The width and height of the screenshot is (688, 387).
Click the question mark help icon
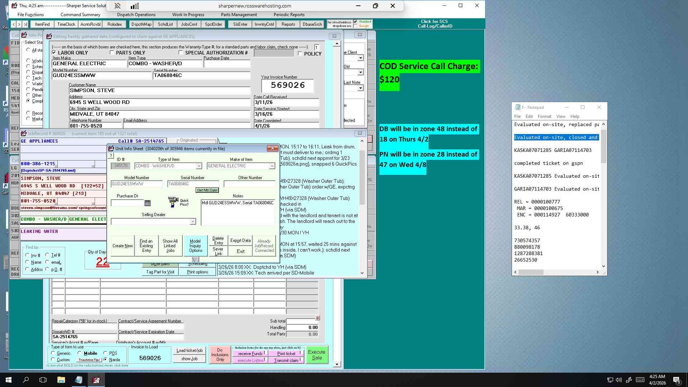(111, 156)
